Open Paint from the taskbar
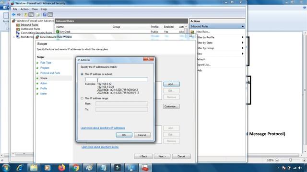 [x=90, y=168]
